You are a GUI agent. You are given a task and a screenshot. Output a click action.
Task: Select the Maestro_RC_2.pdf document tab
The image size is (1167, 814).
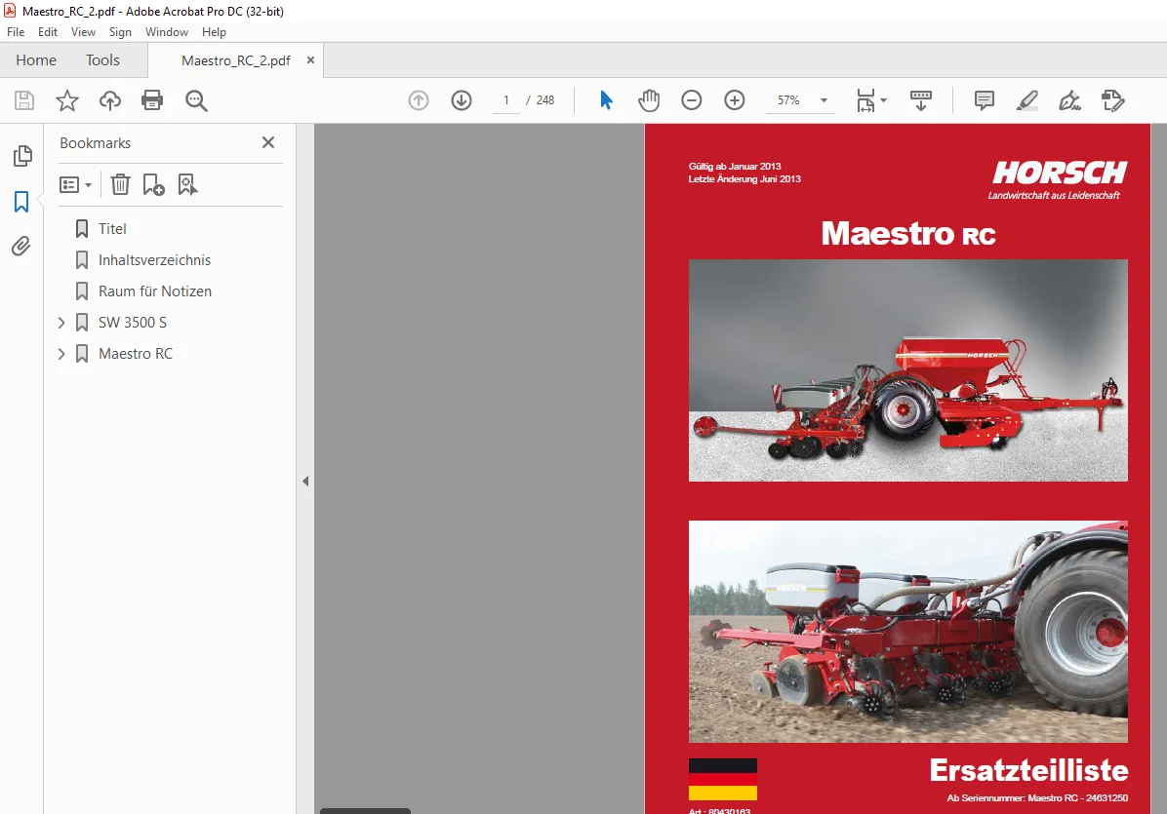tap(236, 60)
